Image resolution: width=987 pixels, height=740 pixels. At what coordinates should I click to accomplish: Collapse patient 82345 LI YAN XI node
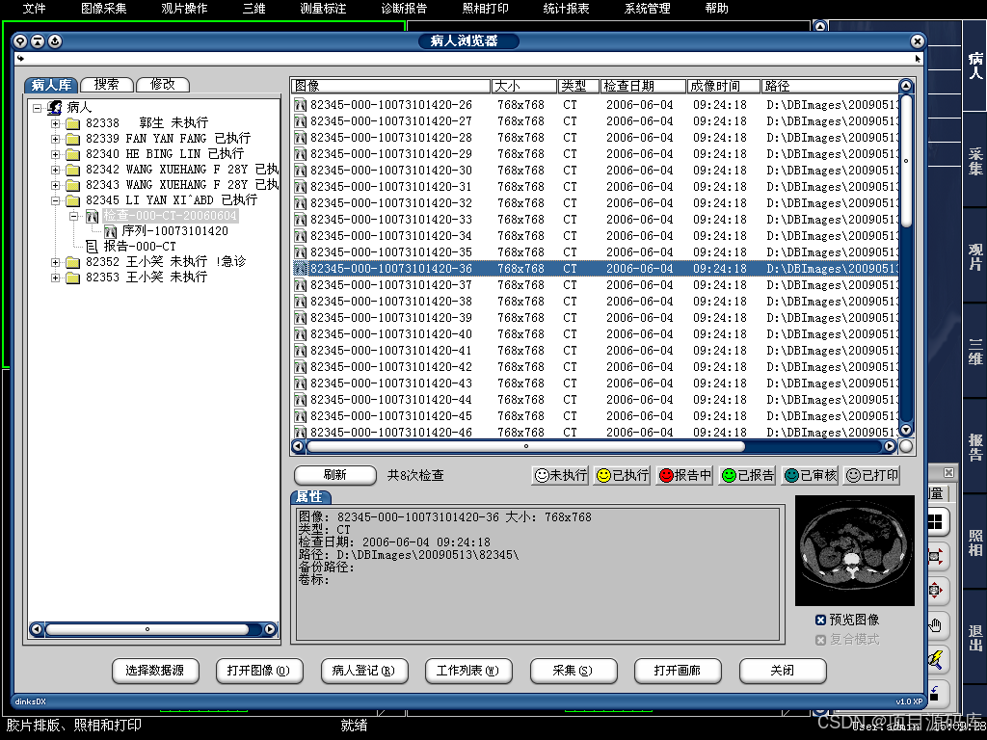click(x=55, y=200)
